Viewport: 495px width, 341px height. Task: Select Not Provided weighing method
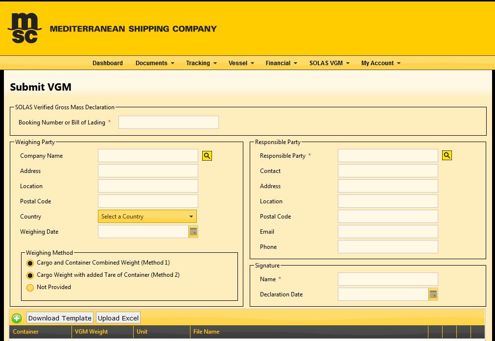(x=30, y=288)
